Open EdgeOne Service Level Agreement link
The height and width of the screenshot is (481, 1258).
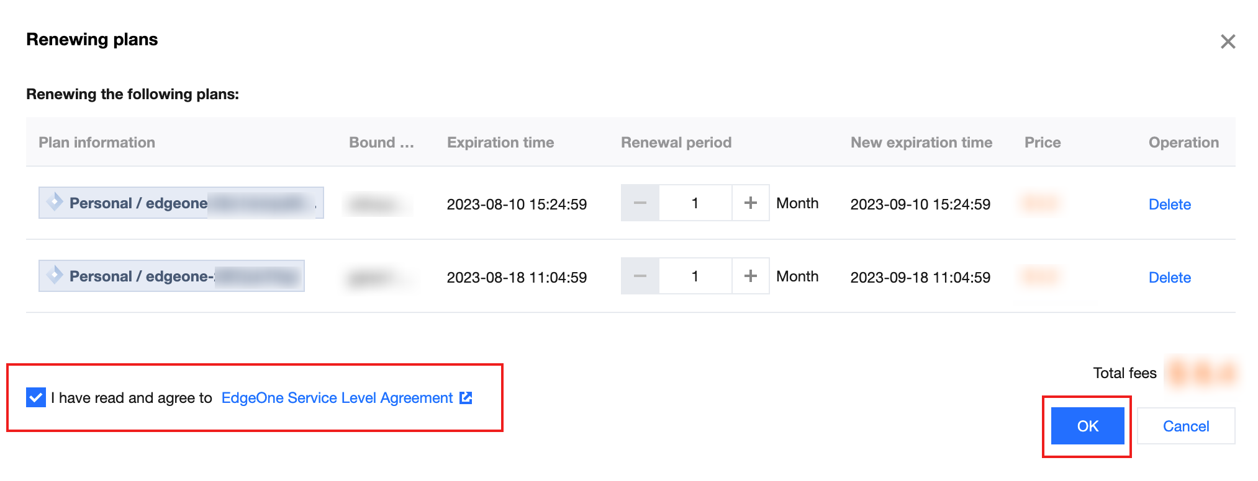pos(337,398)
